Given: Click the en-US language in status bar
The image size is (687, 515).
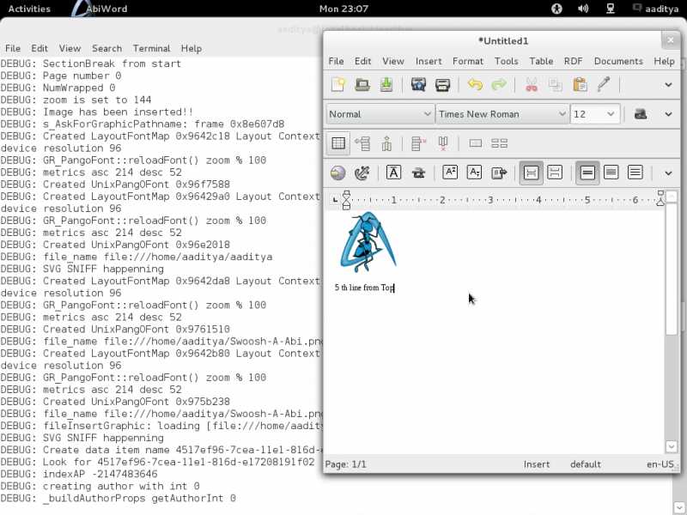Looking at the screenshot, I should pyautogui.click(x=660, y=464).
